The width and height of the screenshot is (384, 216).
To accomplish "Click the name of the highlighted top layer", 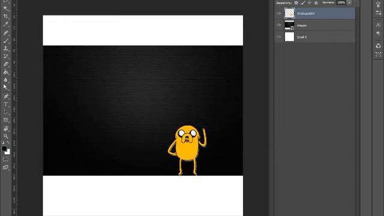I will coord(305,14).
